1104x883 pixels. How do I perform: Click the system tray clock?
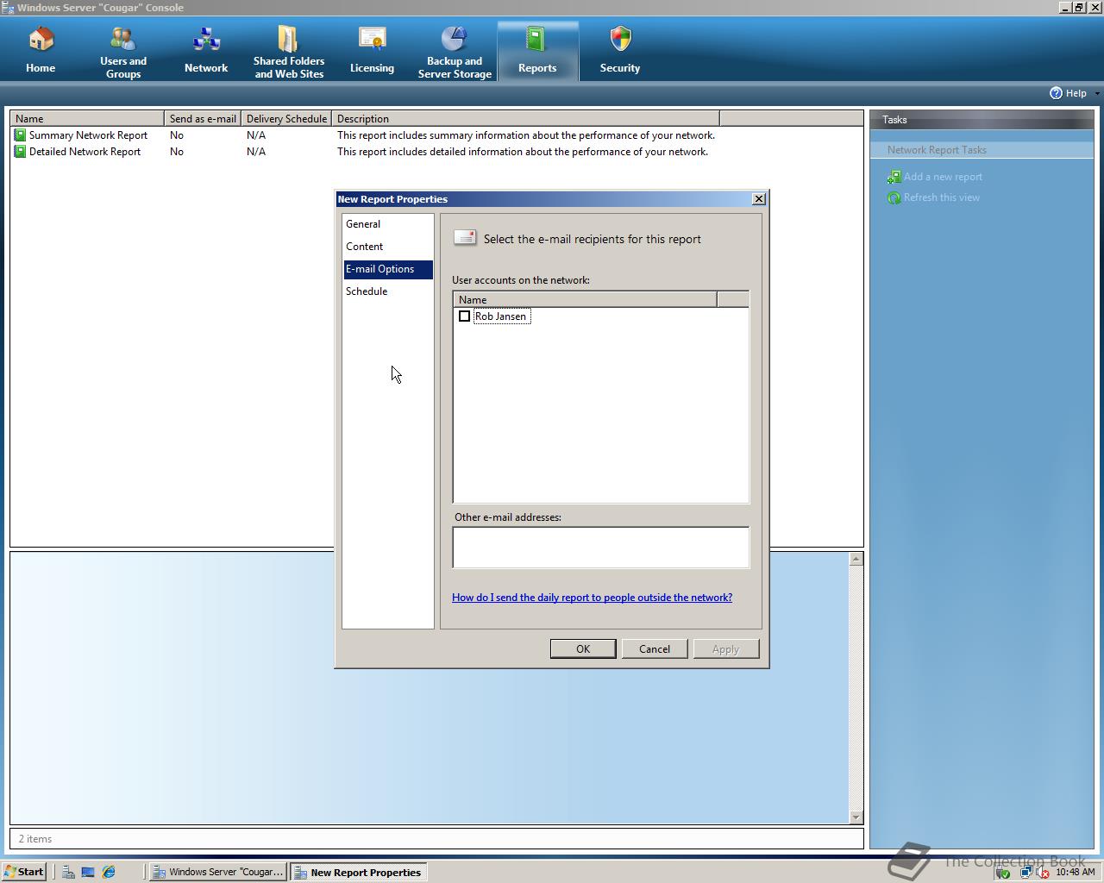[x=1075, y=872]
